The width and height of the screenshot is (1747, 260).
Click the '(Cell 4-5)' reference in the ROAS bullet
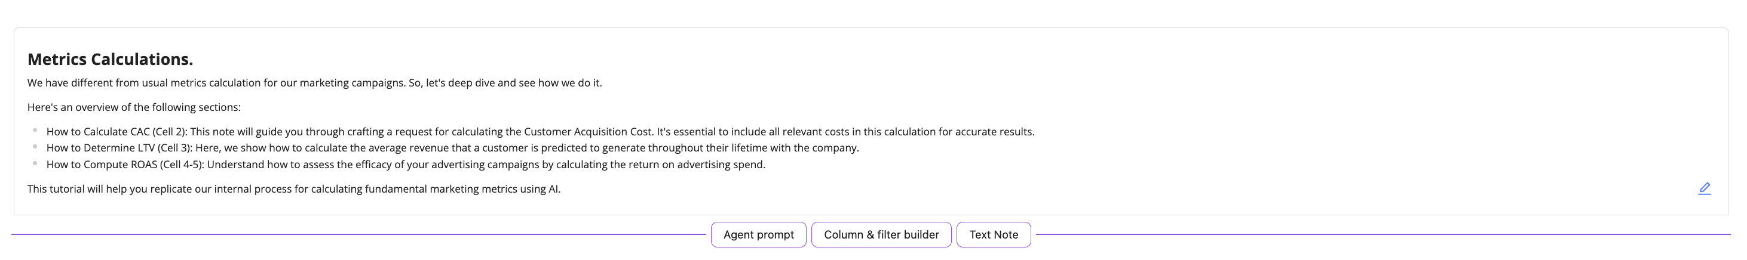(x=181, y=165)
